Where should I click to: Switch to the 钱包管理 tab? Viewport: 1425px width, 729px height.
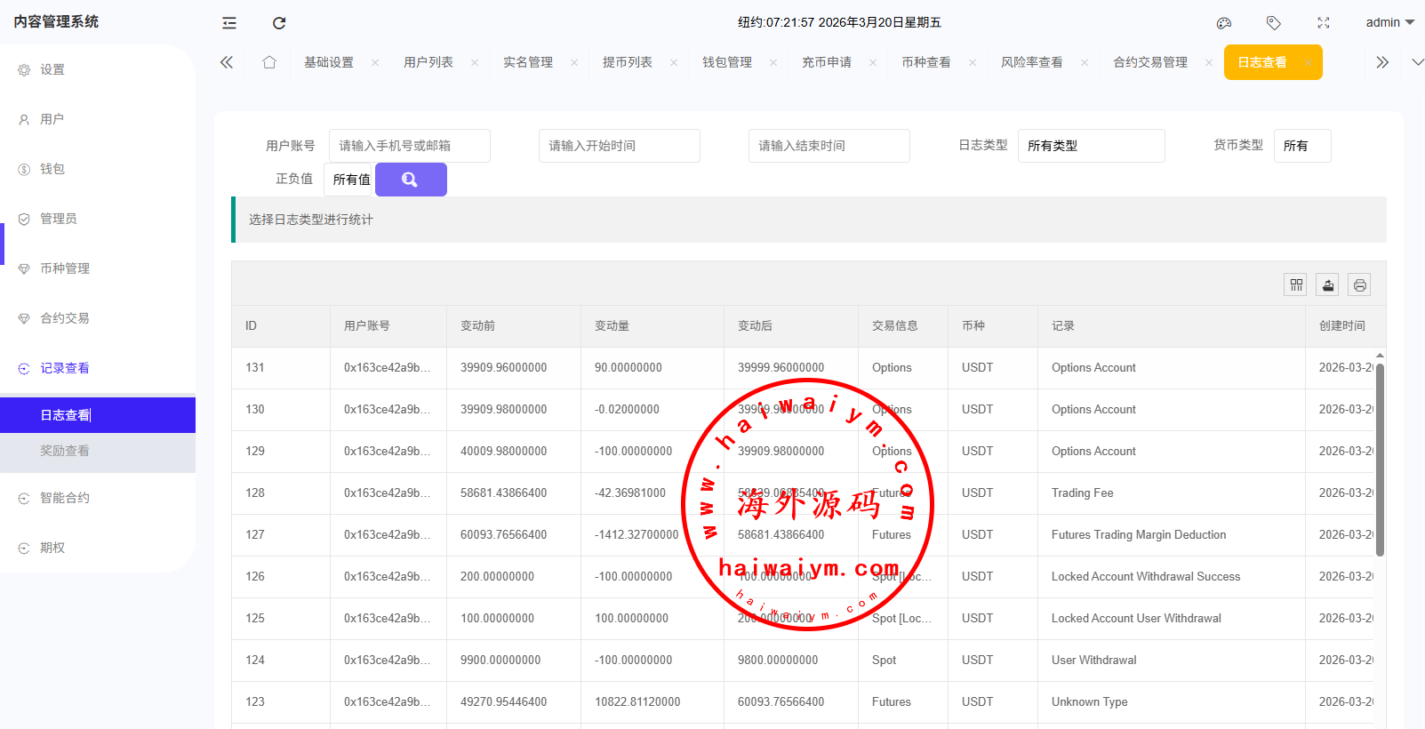point(727,62)
